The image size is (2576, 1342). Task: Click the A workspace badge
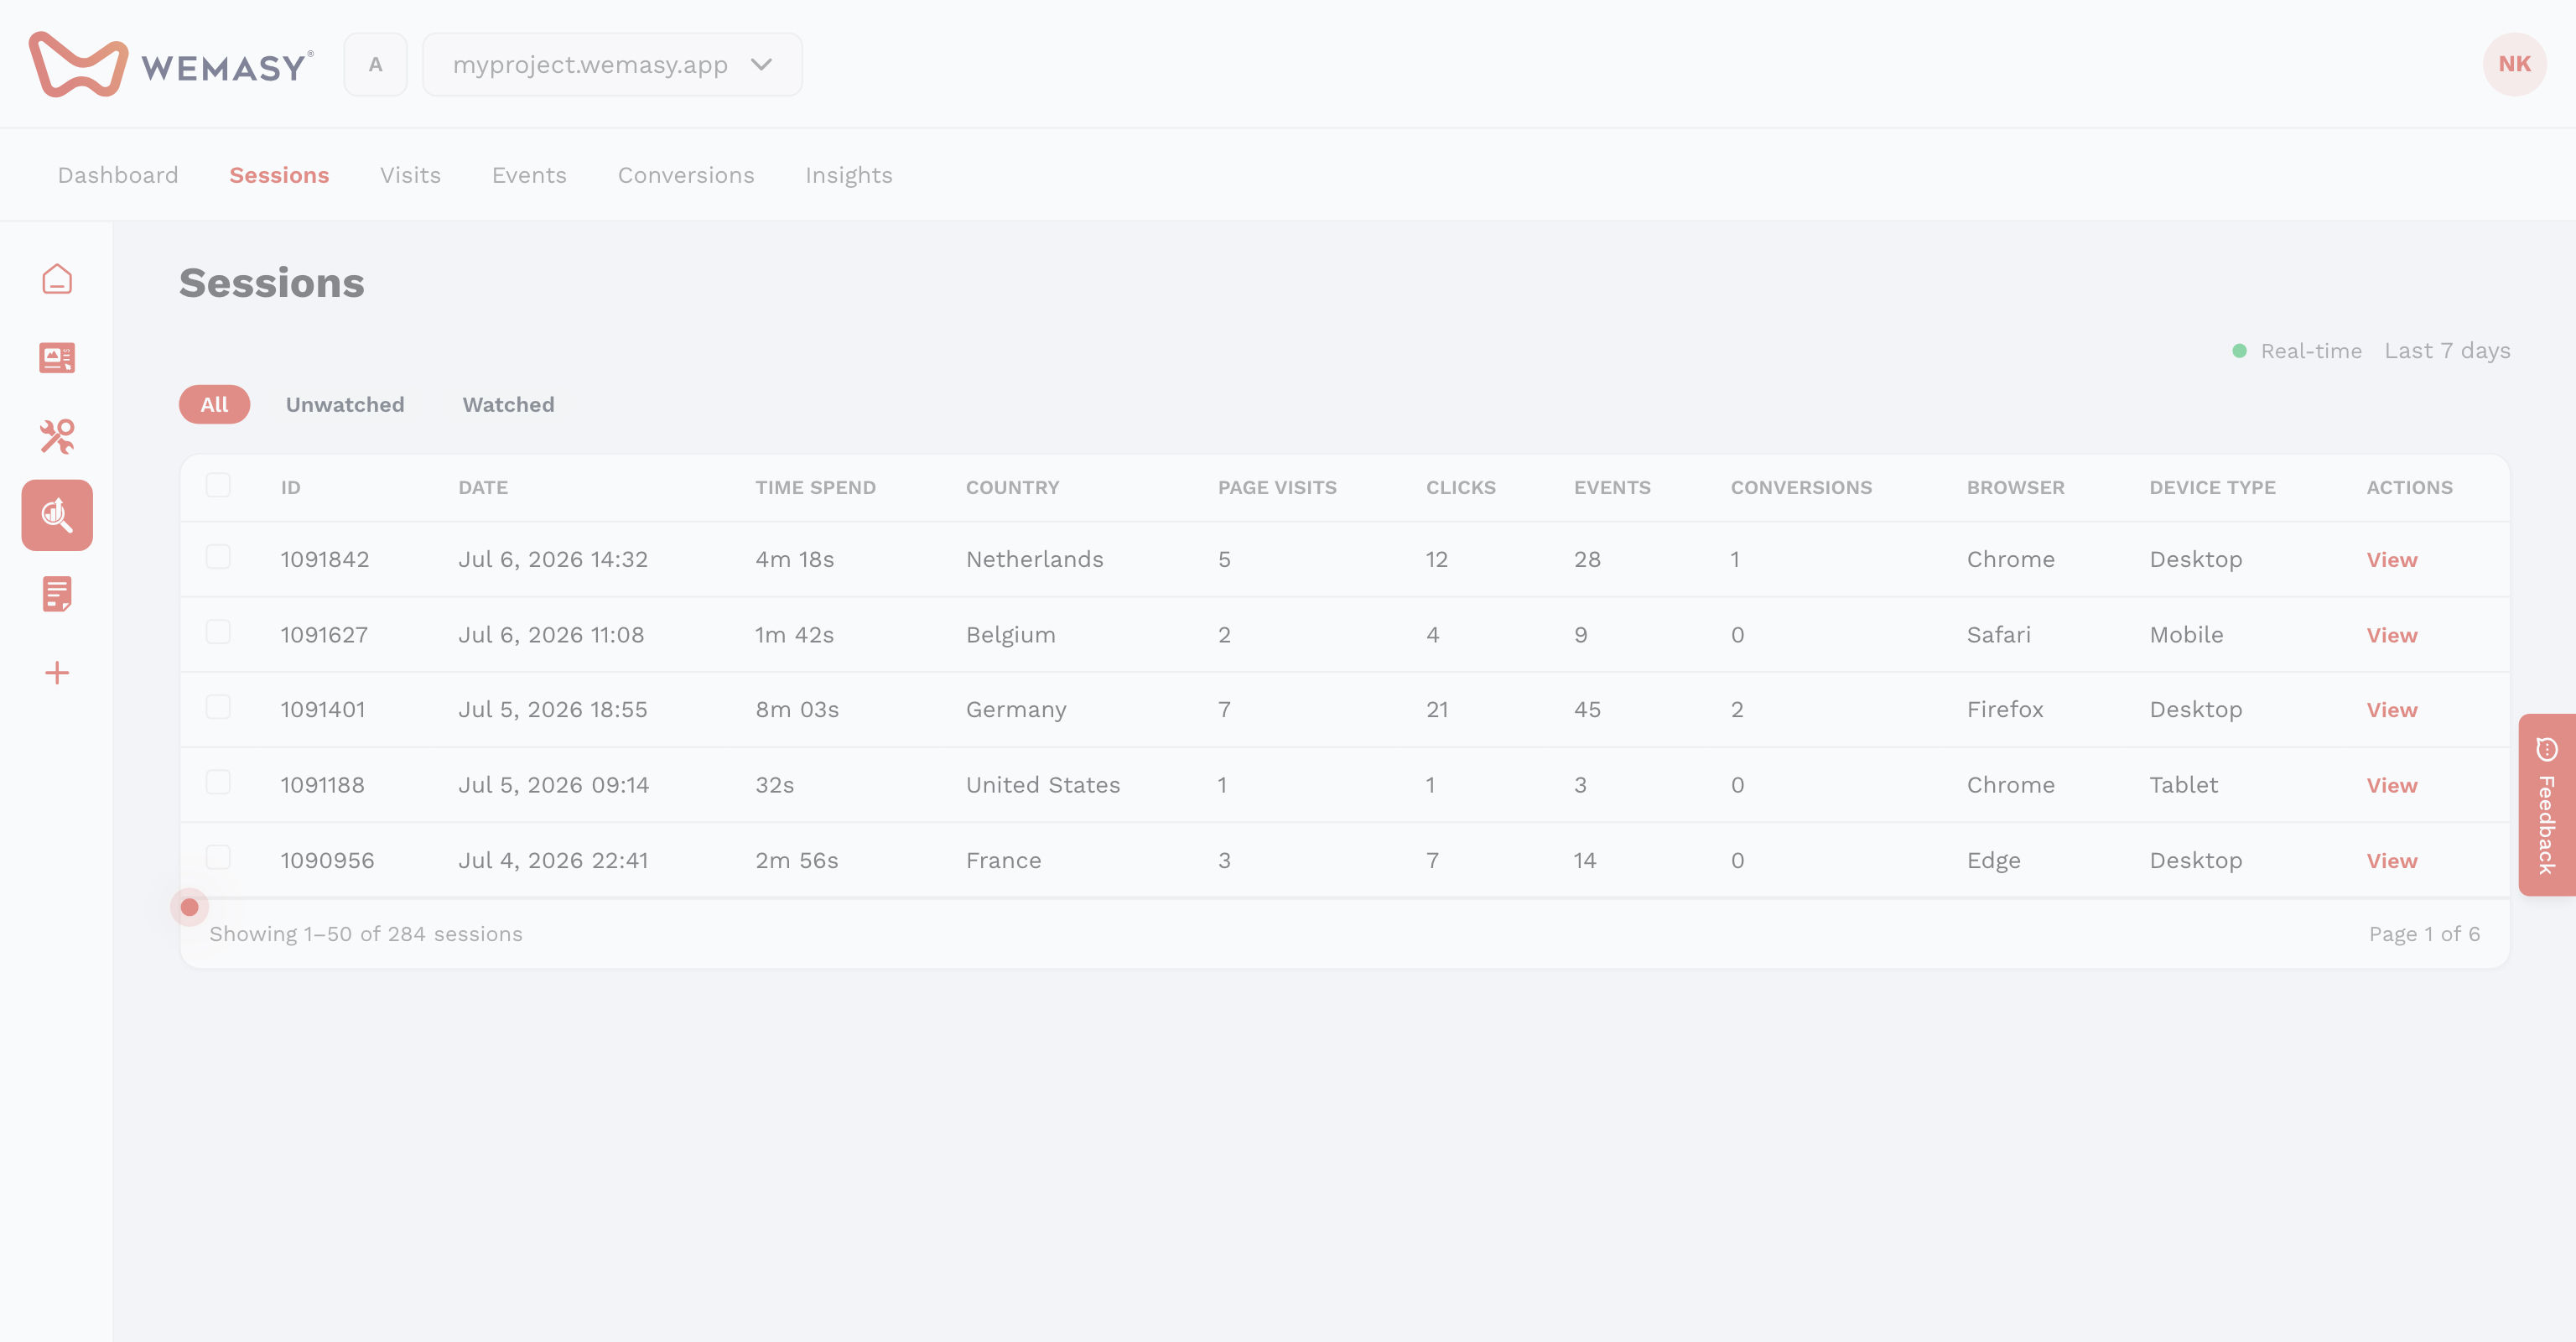(x=375, y=64)
